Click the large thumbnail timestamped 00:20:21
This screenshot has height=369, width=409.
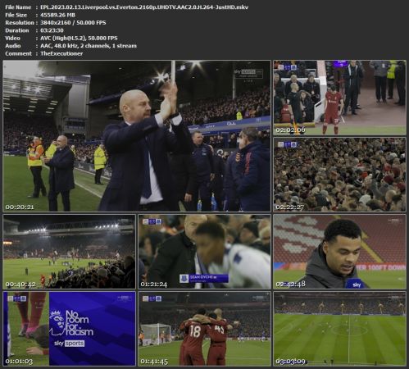pos(137,136)
